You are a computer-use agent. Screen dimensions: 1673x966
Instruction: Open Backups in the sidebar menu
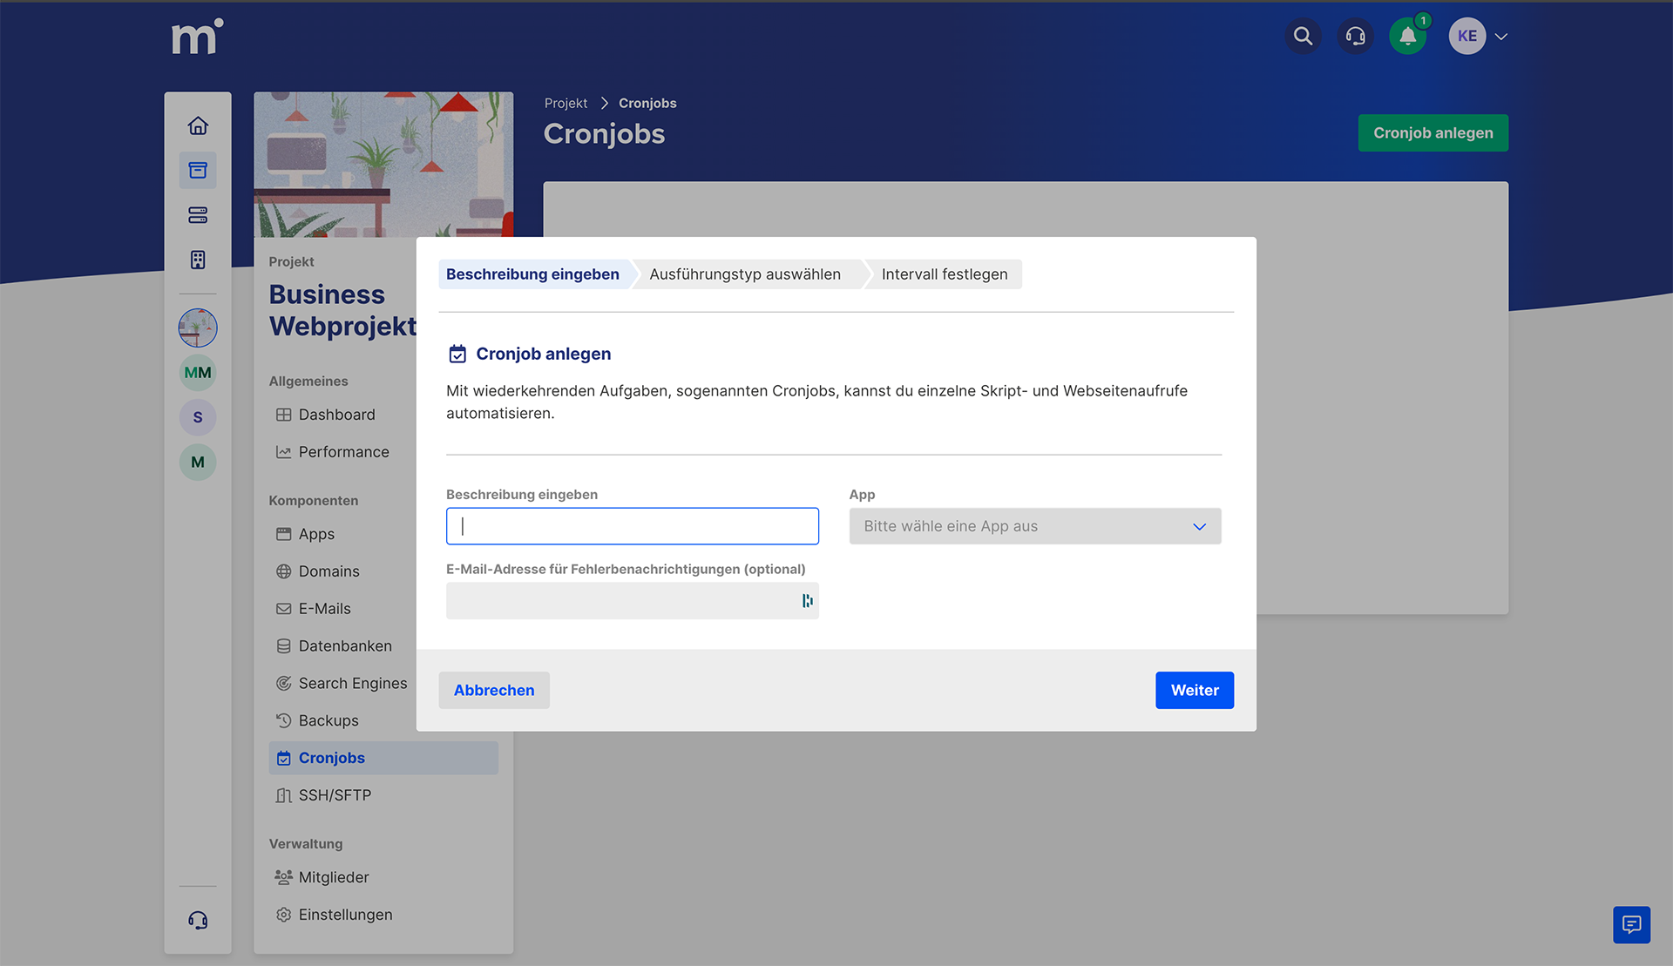coord(328,720)
